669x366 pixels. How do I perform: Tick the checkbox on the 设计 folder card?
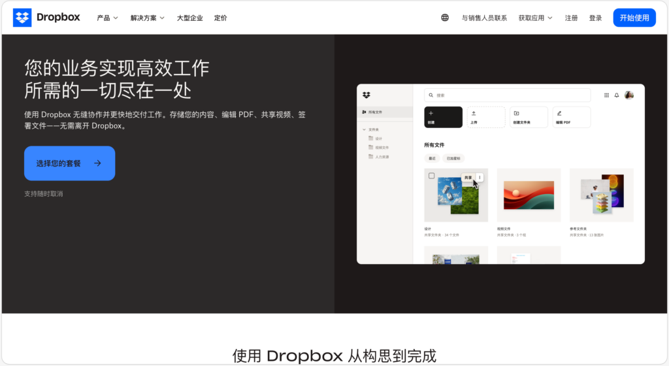pyautogui.click(x=431, y=176)
